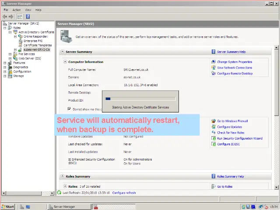
Task: Expand the subes-net-SRV2-CA node
Action: pyautogui.click(x=15, y=49)
